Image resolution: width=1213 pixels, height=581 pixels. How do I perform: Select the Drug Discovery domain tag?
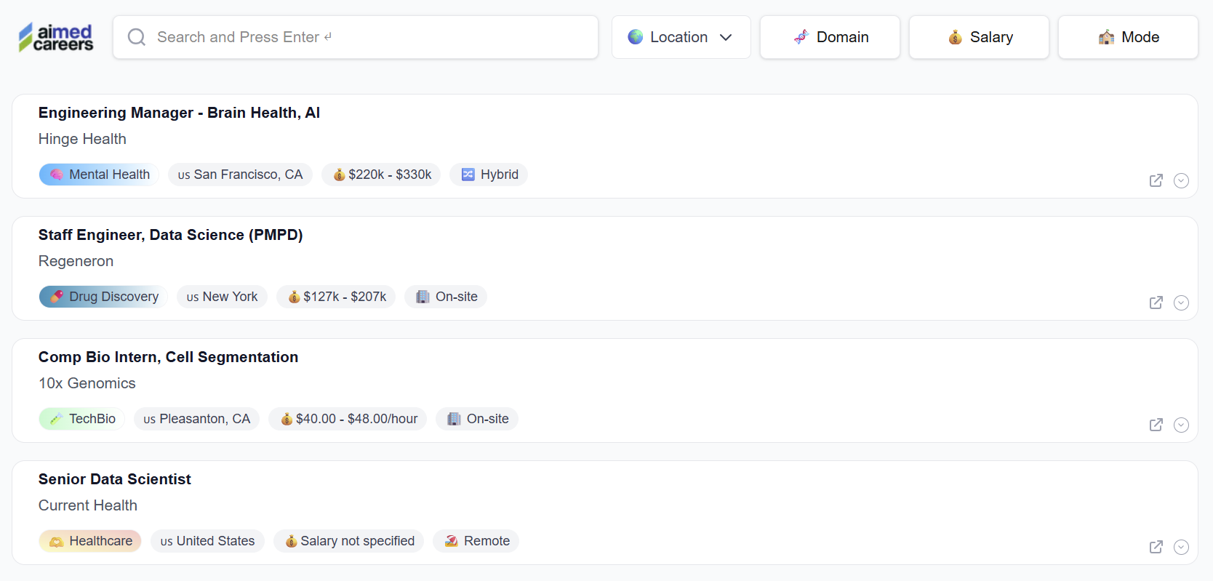coord(103,297)
